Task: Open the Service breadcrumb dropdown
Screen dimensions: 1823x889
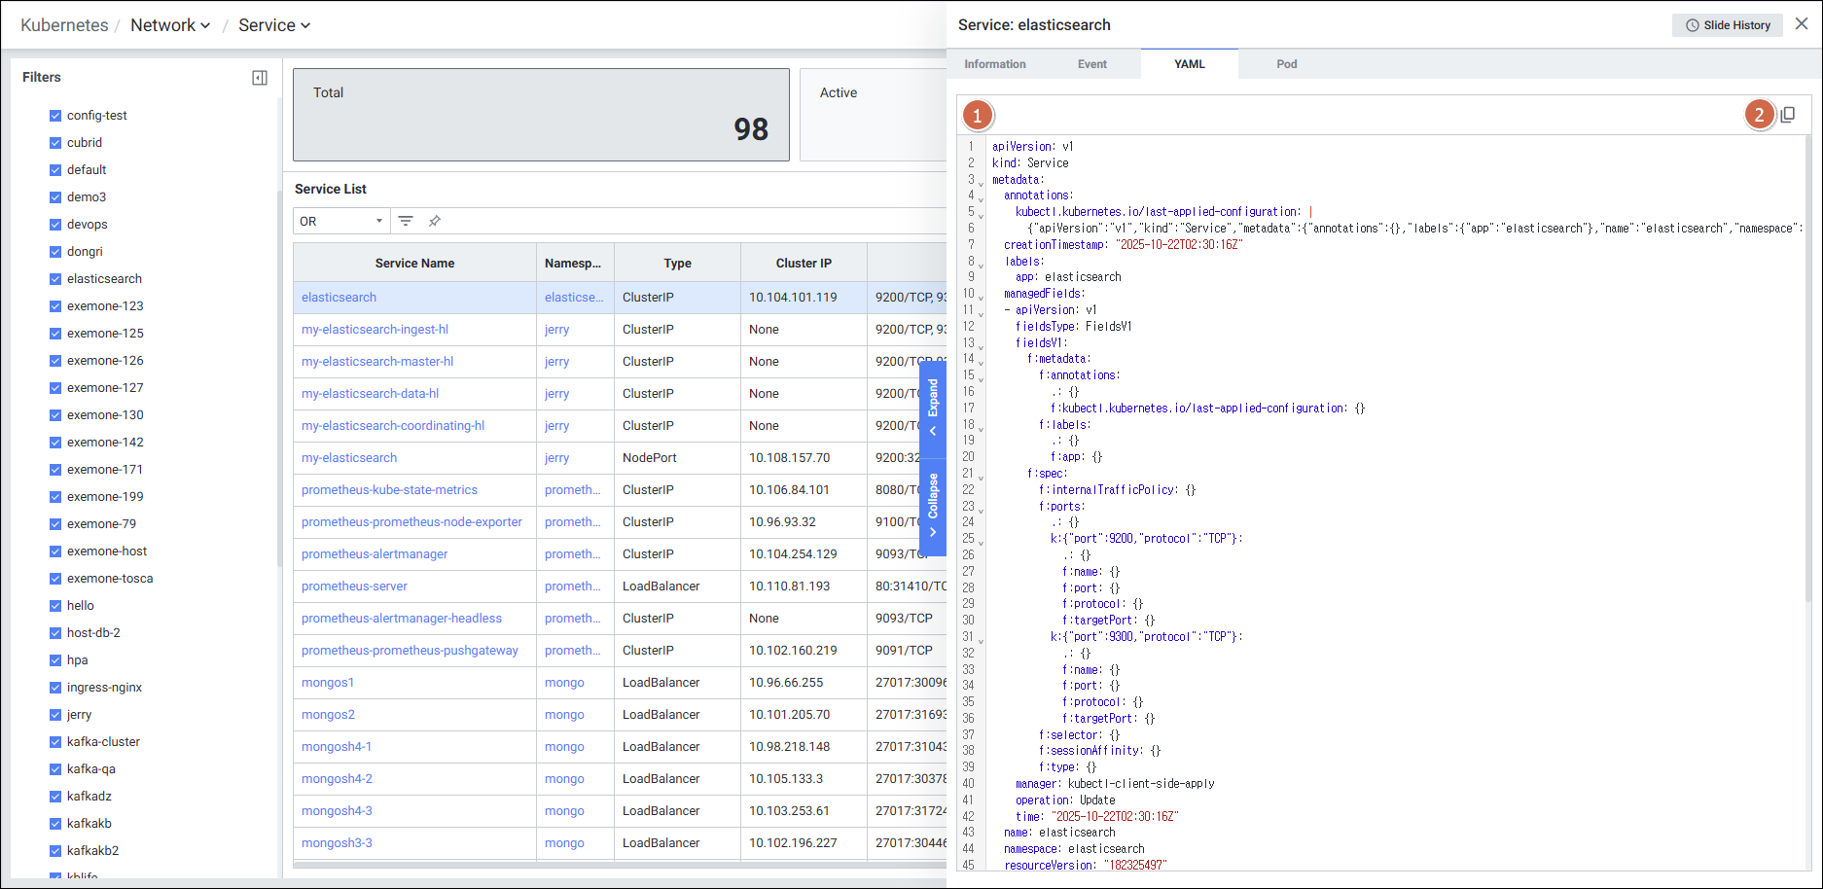Action: coord(274,25)
